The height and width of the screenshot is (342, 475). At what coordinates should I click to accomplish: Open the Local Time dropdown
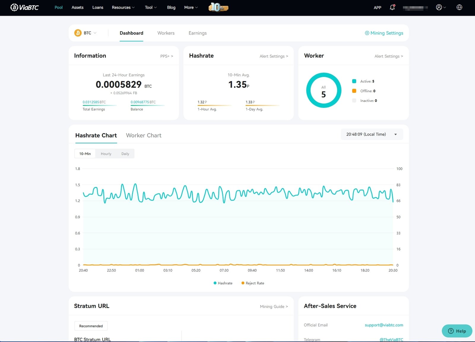(372, 134)
